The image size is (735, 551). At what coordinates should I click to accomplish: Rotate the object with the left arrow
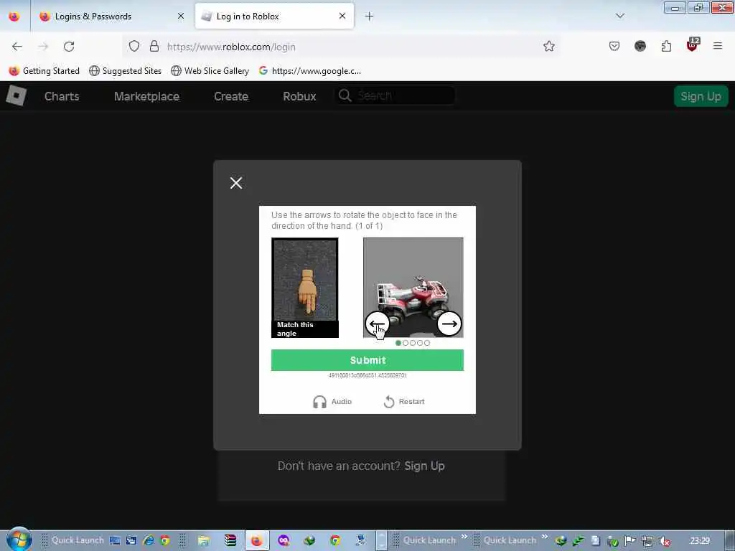point(377,324)
